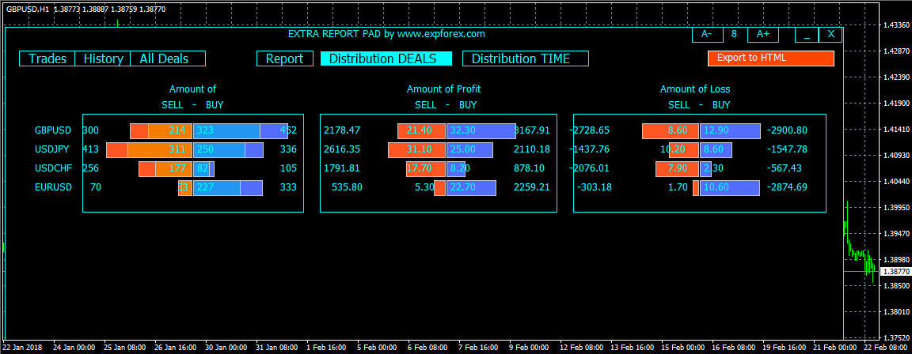Viewport: 912px width, 354px height.
Task: Click the USDCHF symbol row label
Action: click(x=53, y=169)
